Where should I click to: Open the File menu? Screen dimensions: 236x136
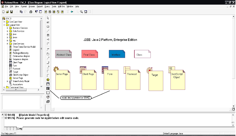tap(6, 6)
